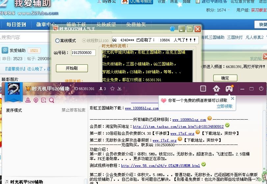The image size is (267, 184).
Task: Click the ID 66381391 text in YY header
Action: (84, 89)
